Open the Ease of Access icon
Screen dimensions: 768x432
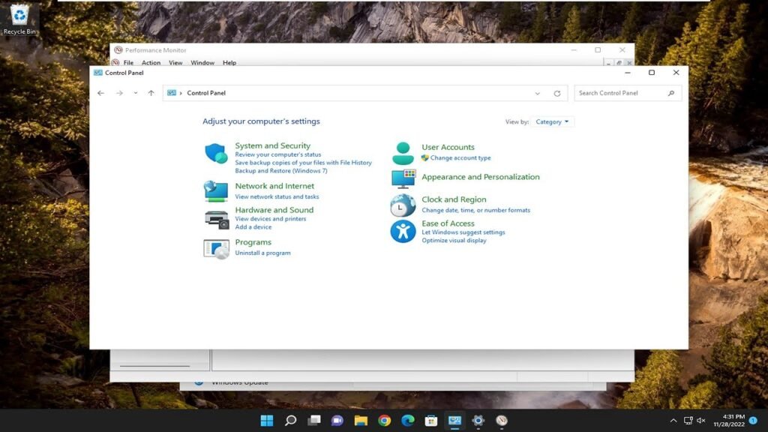point(403,231)
